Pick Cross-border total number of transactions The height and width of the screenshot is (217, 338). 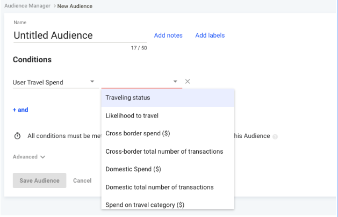(x=168, y=151)
